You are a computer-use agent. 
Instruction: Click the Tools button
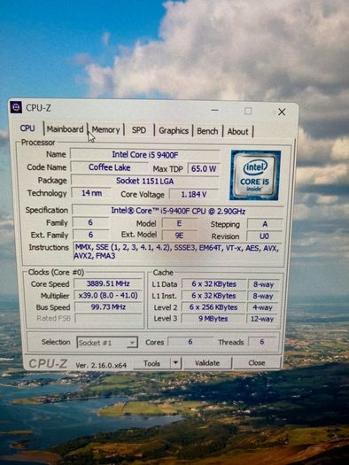pyautogui.click(x=152, y=363)
